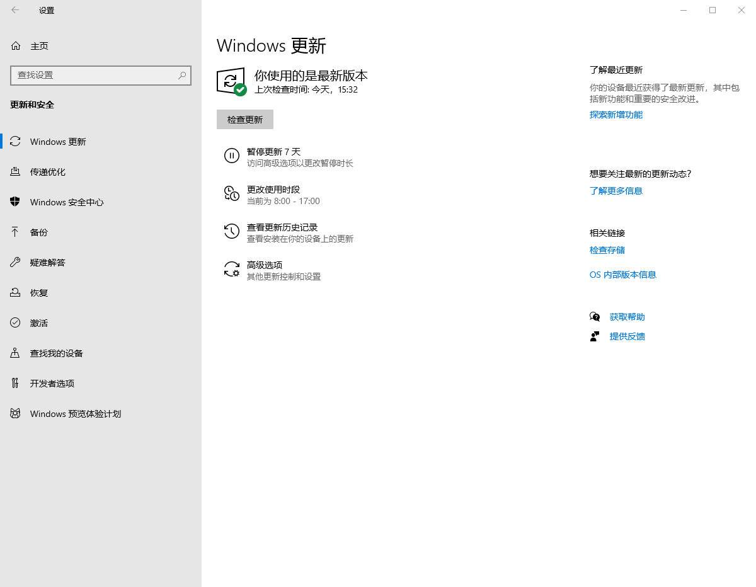Click the Windows 安全中心 shield icon
This screenshot has height=587, width=756.
click(x=15, y=202)
